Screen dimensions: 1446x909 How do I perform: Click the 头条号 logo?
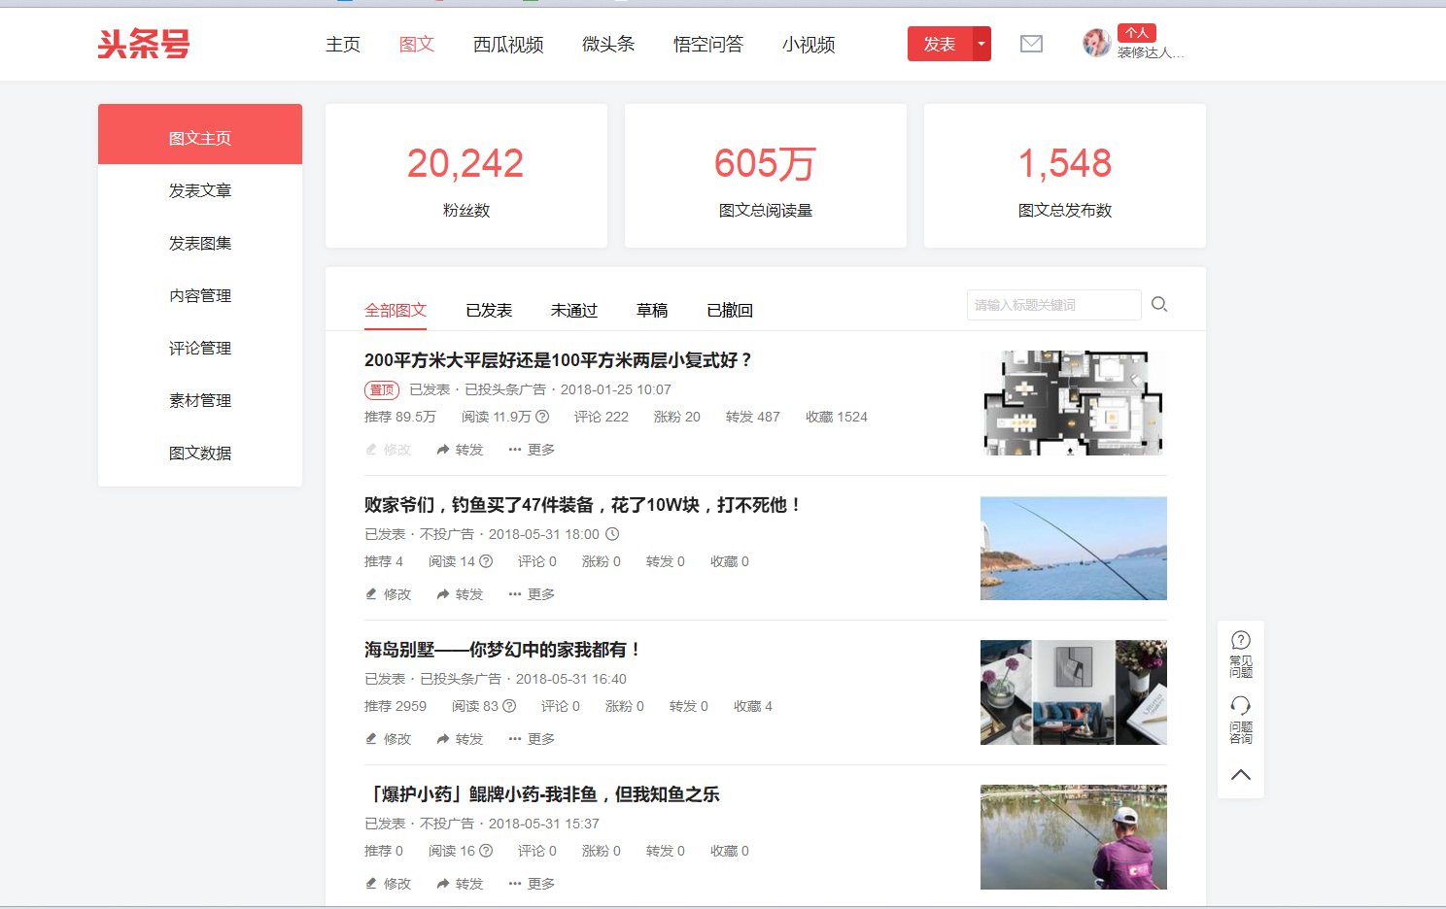(143, 44)
